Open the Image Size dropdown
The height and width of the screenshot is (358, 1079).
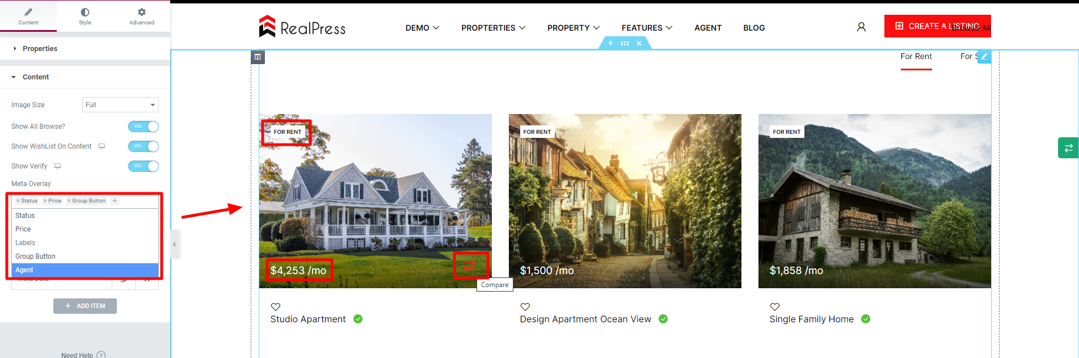coord(120,105)
